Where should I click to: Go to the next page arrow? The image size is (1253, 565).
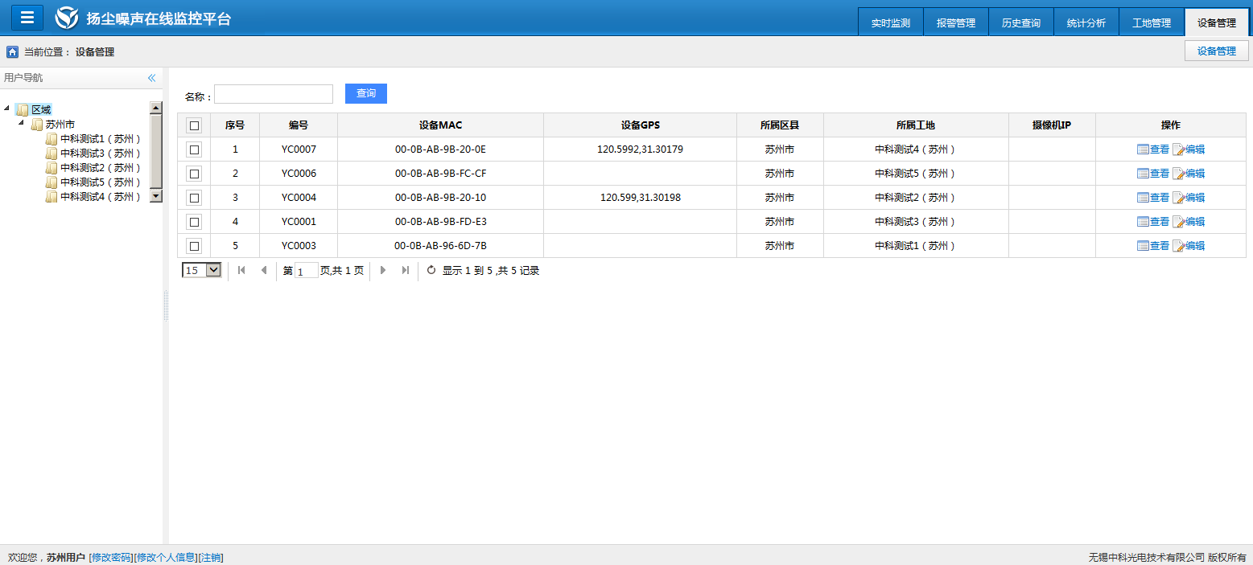tap(383, 270)
